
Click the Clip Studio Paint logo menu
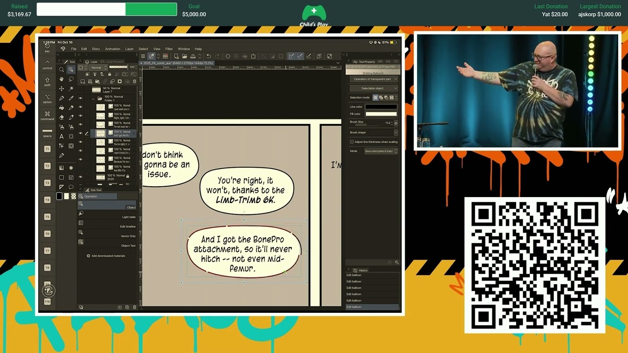tap(63, 49)
